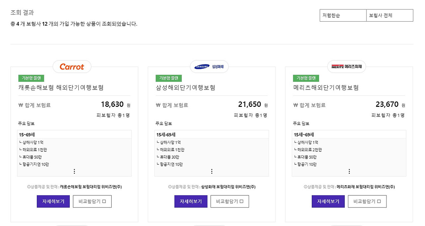Screen dimensions: 425x226
Task: Expand Carrot's coverage list via the ellipsis
Action: (x=74, y=171)
